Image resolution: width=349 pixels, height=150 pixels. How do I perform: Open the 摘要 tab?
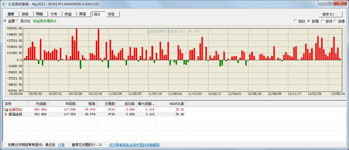pos(11,14)
